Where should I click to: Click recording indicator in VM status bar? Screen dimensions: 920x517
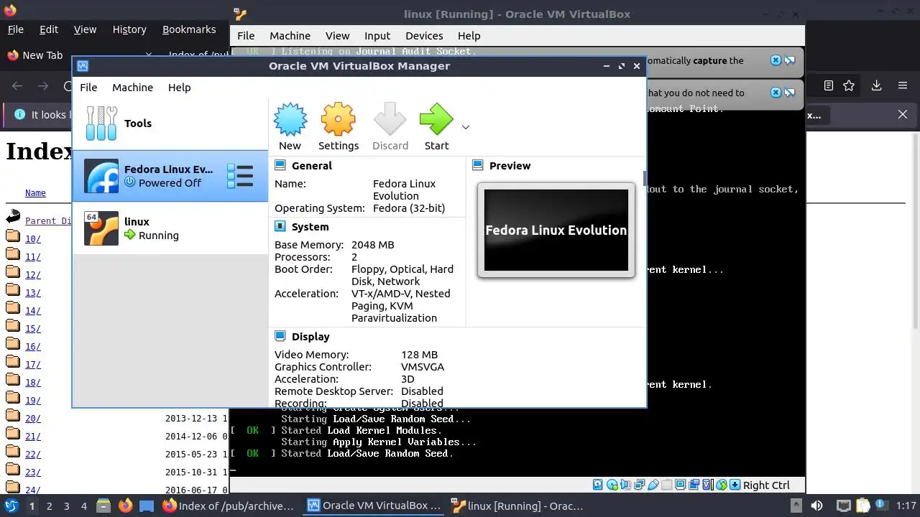point(694,485)
